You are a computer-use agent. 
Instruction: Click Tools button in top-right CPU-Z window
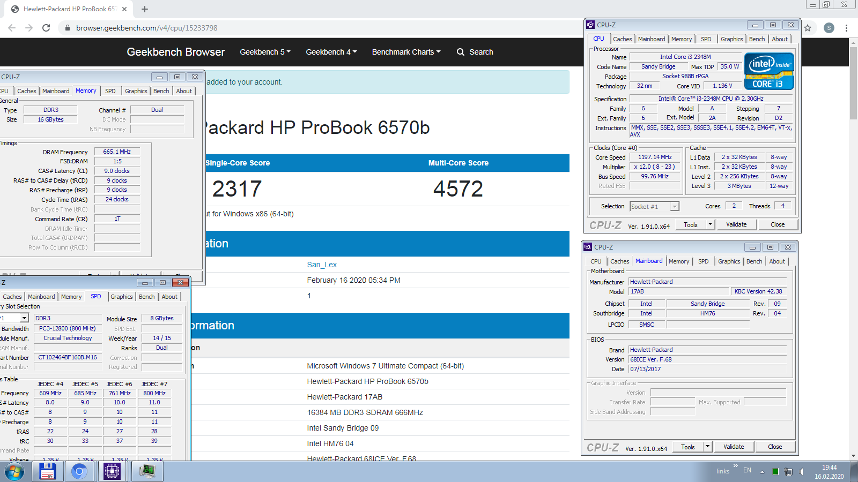(x=691, y=224)
